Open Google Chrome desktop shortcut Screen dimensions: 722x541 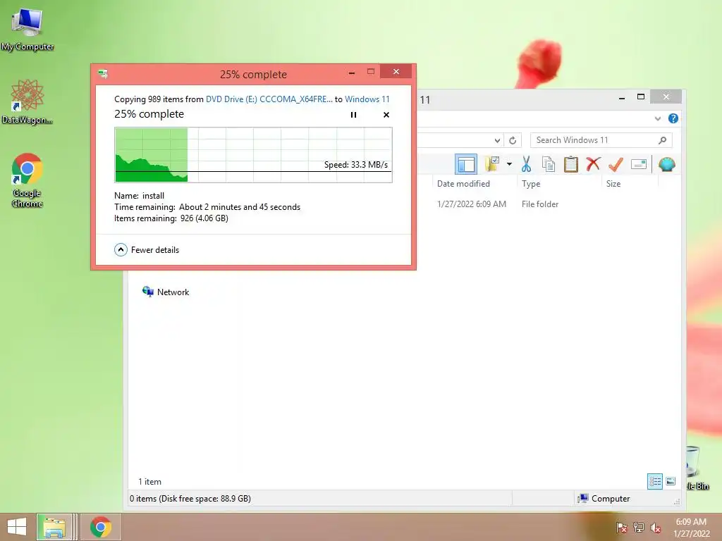(x=27, y=180)
